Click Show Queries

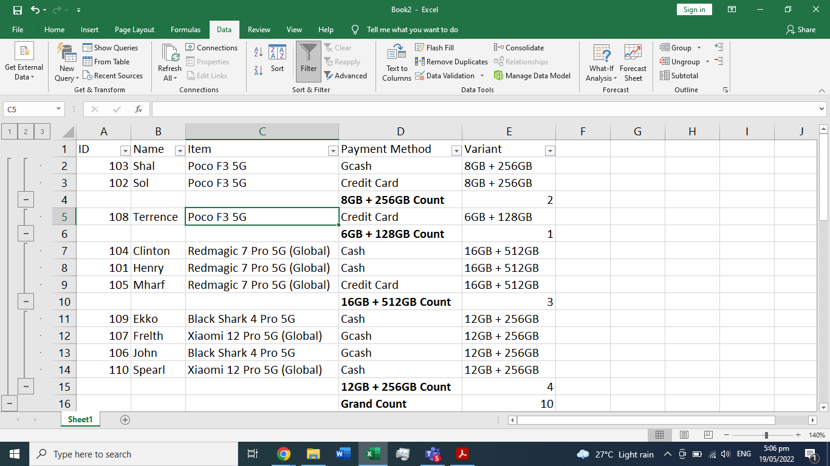tap(111, 47)
